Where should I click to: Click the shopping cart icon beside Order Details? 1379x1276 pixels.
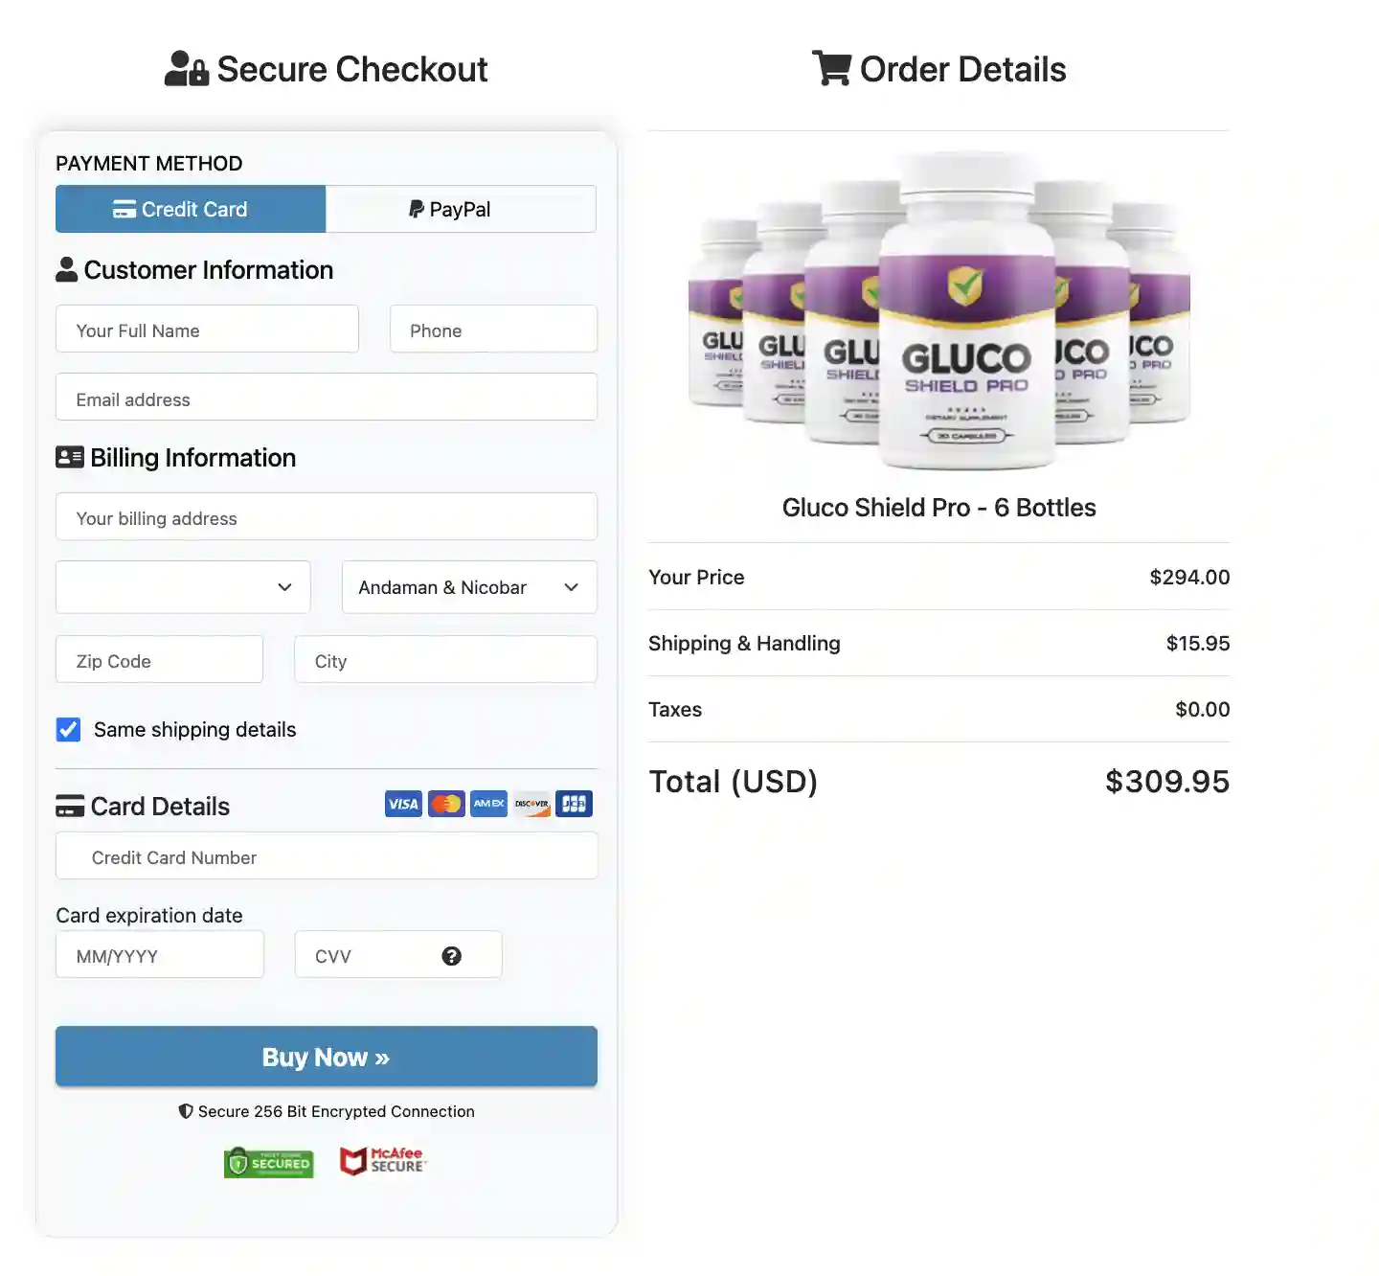point(832,68)
